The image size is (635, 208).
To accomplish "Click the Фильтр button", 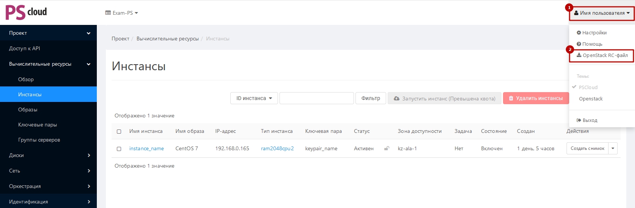I will 371,98.
